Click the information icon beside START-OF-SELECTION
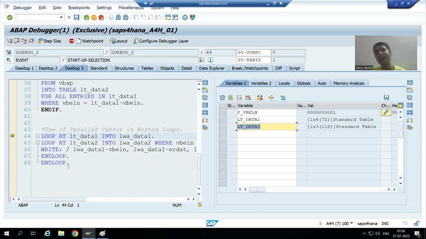The width and height of the screenshot is (426, 239). pos(210,60)
